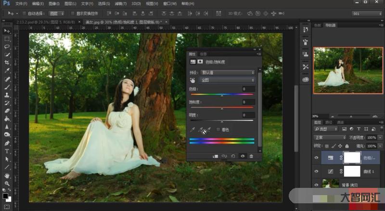Open the 预设 (Preset) dropdown
The width and height of the screenshot is (385, 211).
[x=228, y=72]
